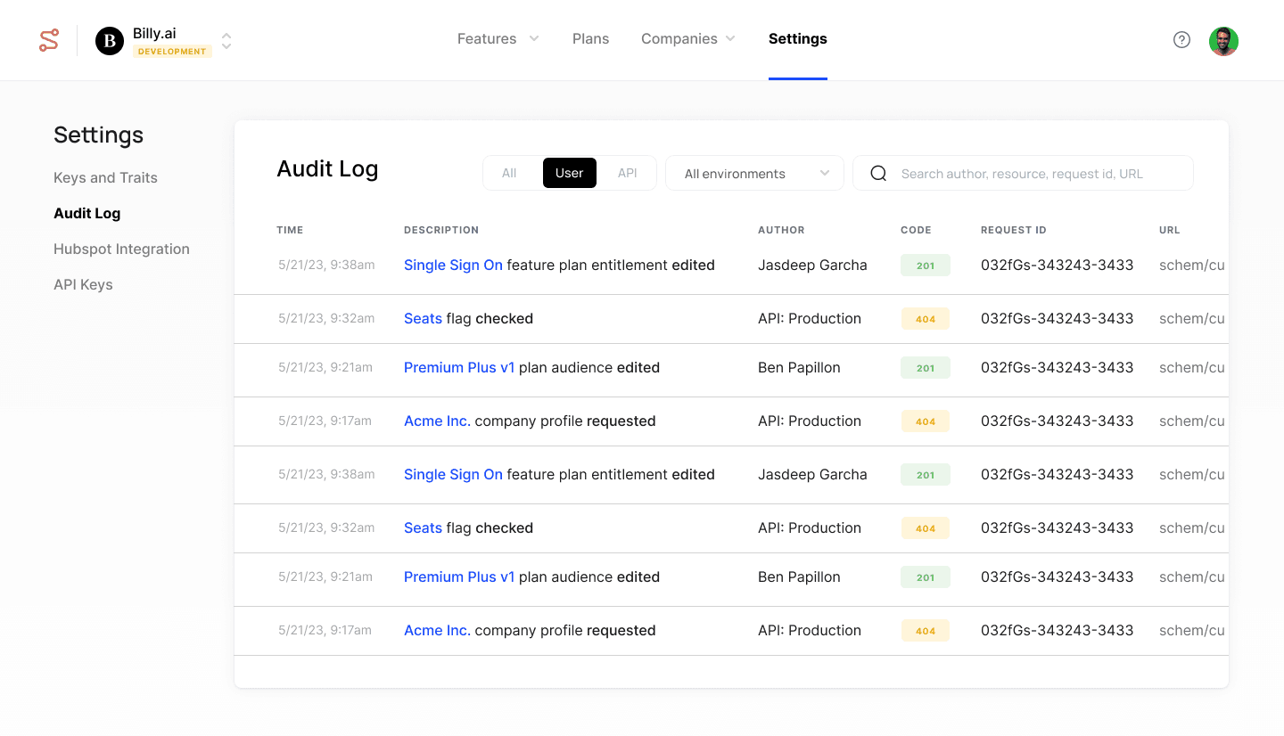Open Hubspot Integration settings
Screen dimensions: 1284x736
[x=121, y=249]
